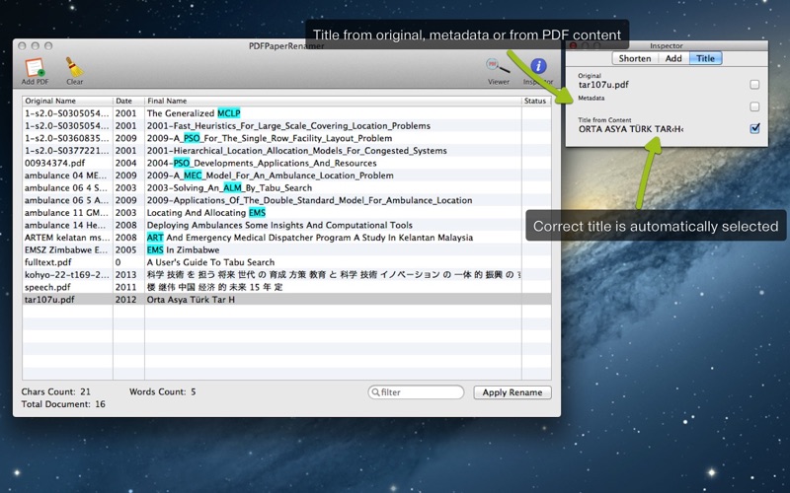Click final name 'Orta Asya Türk Tar H'
Screen dimensions: 790x493
coord(191,300)
